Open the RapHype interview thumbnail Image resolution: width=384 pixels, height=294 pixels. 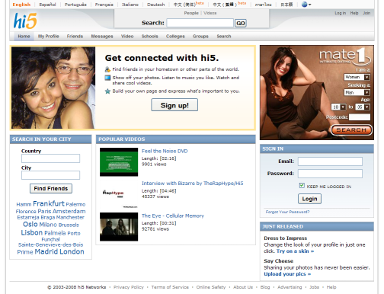coord(119,194)
